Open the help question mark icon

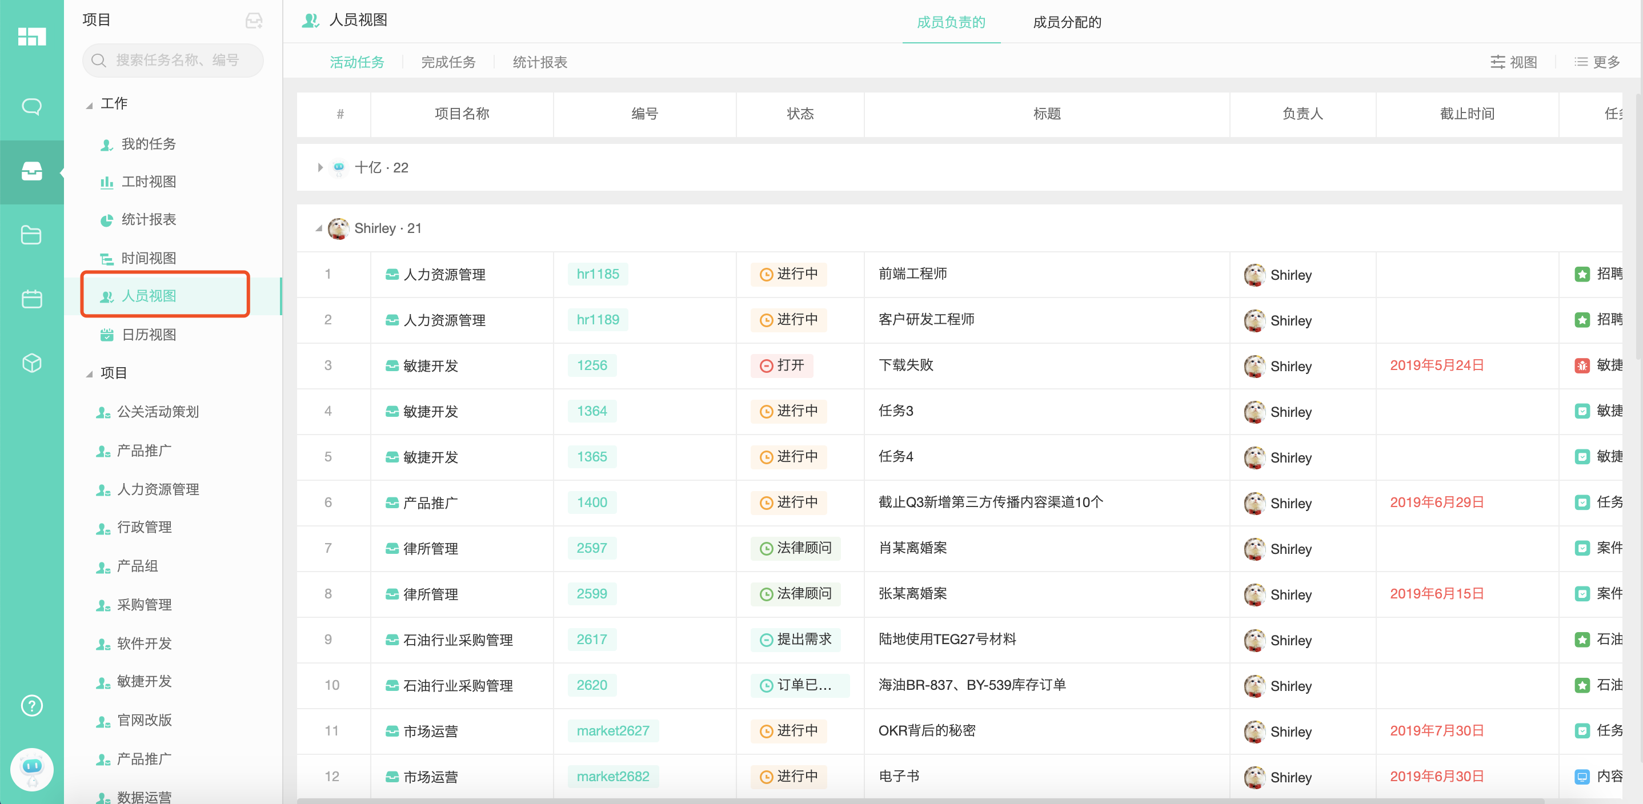tap(31, 705)
